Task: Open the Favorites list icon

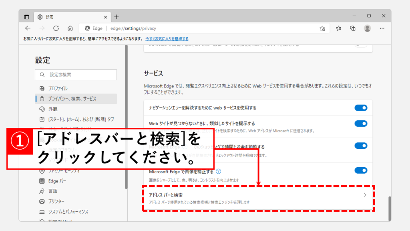Action: (x=339, y=28)
